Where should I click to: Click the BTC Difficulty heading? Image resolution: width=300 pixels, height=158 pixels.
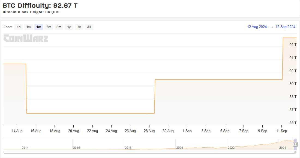coord(40,5)
